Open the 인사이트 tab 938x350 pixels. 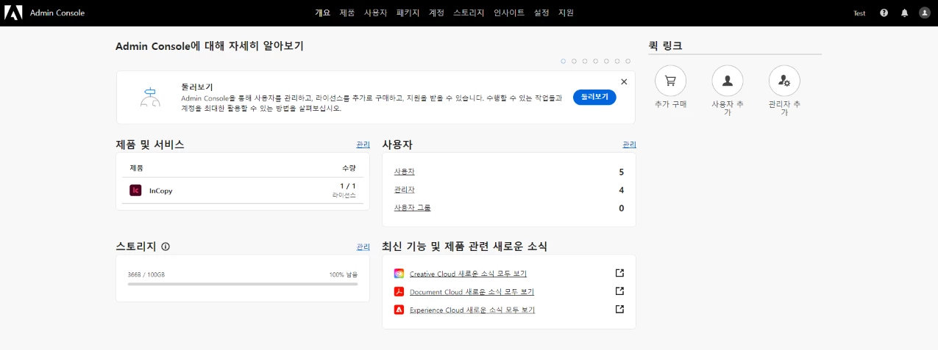[x=509, y=12]
